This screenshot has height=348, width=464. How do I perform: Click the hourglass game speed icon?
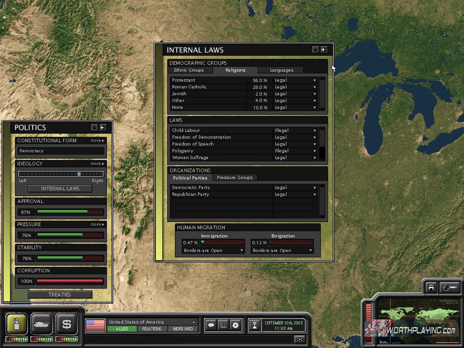click(255, 325)
